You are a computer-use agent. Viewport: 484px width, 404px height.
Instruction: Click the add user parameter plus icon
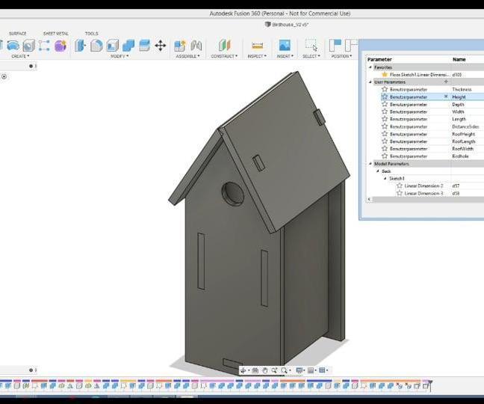pos(446,82)
